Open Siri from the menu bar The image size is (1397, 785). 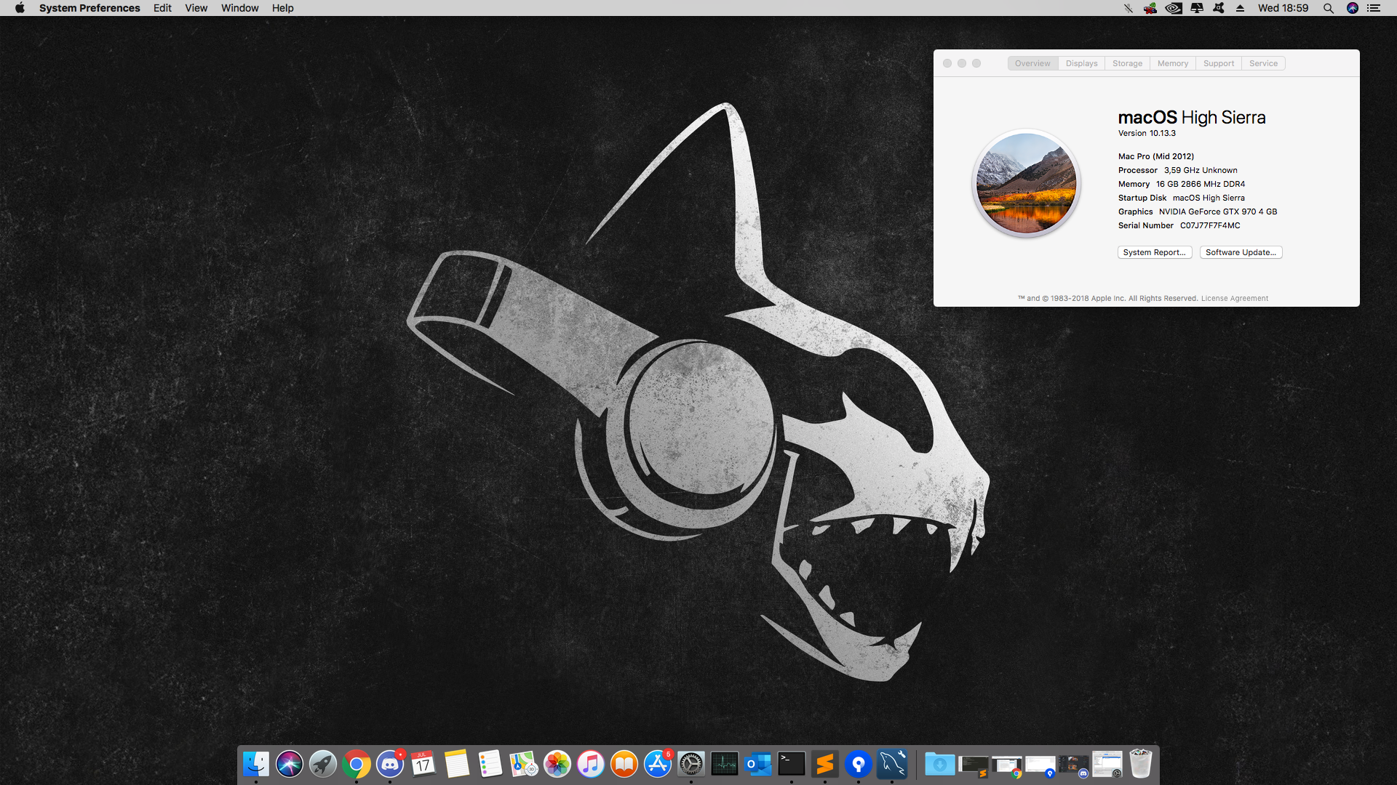1352,8
